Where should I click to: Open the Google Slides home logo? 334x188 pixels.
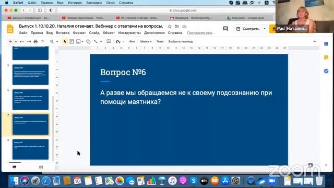pos(10,29)
